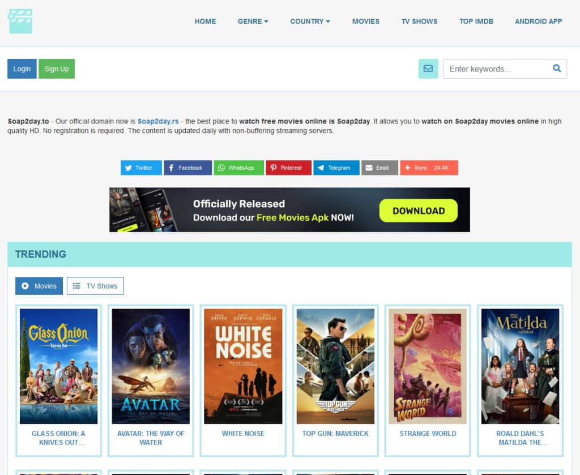This screenshot has height=475, width=580.
Task: Click the Matilda poster thumbnail
Action: (520, 366)
